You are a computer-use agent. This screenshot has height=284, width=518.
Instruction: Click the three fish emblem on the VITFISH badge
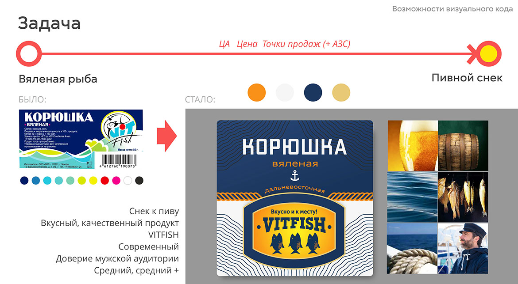tap(294, 243)
